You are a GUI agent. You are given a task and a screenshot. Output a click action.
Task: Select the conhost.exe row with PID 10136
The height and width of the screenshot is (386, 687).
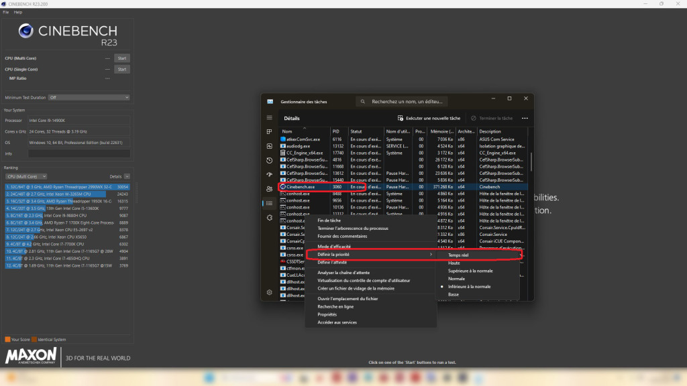[x=403, y=208]
